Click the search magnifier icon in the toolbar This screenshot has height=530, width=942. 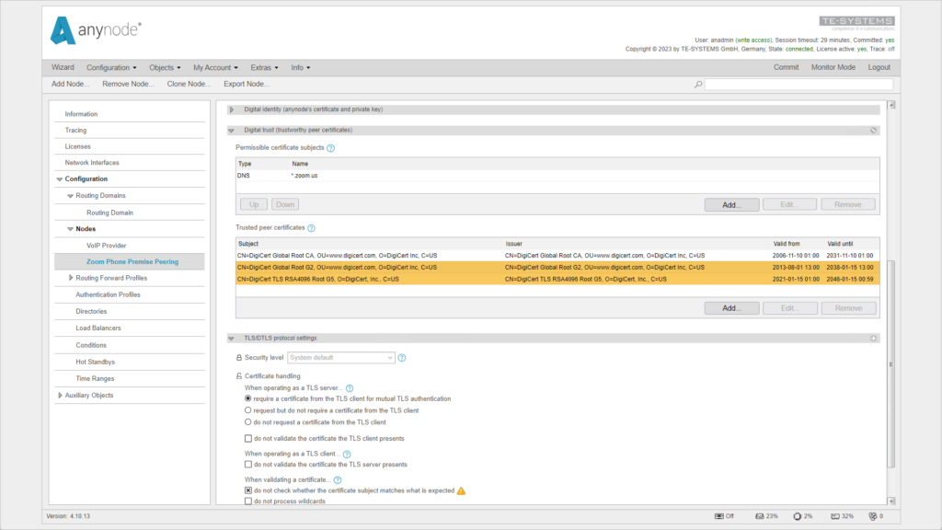(x=695, y=83)
